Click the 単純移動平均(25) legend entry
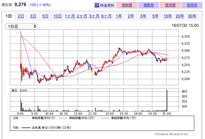The image size is (205, 139). (77, 118)
